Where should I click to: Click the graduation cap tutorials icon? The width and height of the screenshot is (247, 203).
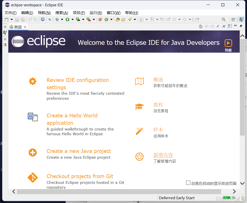(x=139, y=107)
